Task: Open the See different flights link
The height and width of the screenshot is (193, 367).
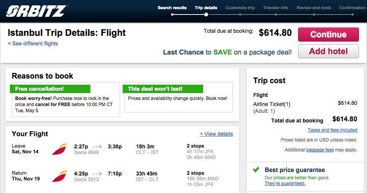Action: (x=33, y=43)
